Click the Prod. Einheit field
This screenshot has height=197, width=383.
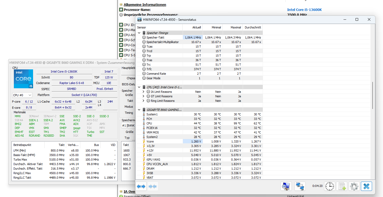point(105,89)
